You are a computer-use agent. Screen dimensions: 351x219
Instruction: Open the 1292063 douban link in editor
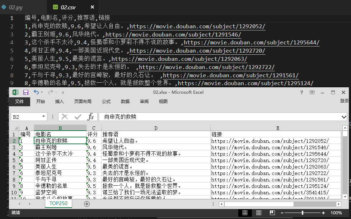tap(179, 59)
